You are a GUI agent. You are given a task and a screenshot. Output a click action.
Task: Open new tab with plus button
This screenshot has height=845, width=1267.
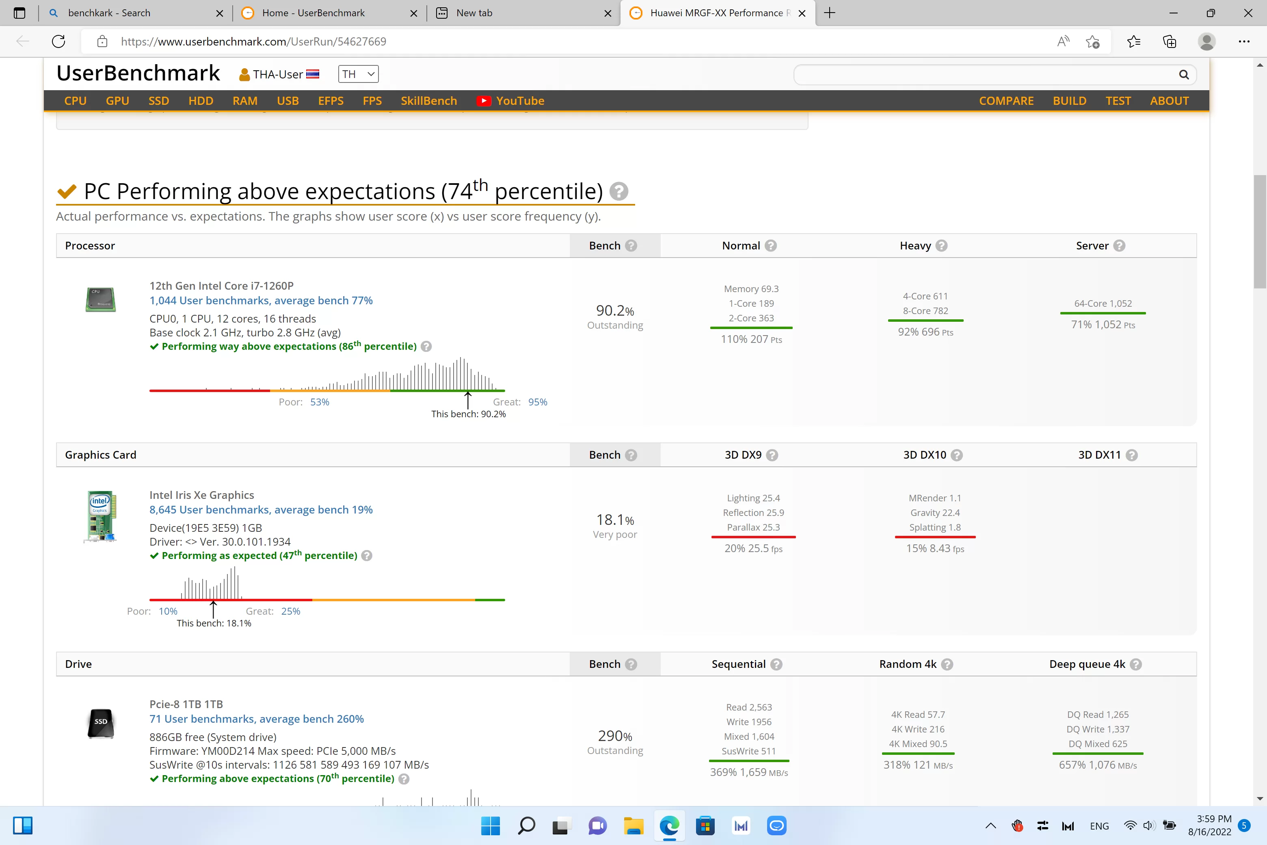click(830, 13)
